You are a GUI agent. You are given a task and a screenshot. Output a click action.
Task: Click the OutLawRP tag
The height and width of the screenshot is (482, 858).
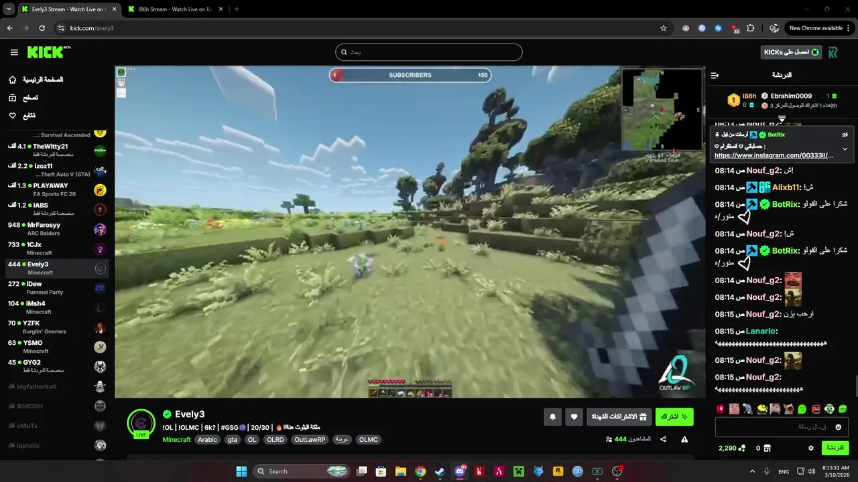click(310, 440)
